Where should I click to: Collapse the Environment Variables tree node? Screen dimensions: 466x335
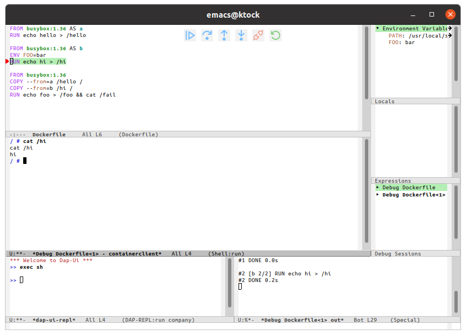(x=378, y=29)
